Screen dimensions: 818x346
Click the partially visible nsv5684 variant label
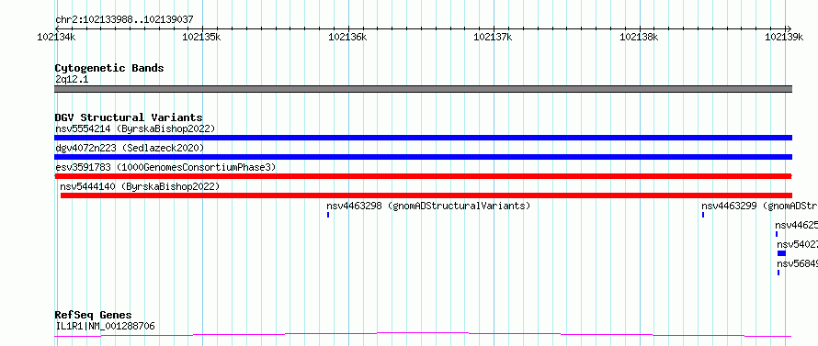(x=797, y=263)
